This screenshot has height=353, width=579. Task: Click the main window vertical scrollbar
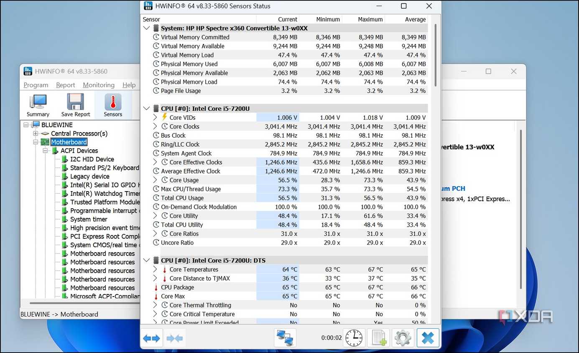[x=521, y=209]
